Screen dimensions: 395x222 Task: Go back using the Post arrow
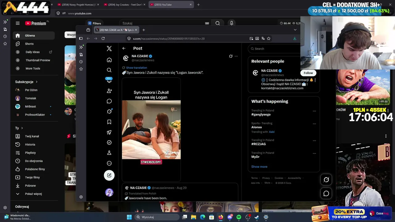click(x=124, y=48)
